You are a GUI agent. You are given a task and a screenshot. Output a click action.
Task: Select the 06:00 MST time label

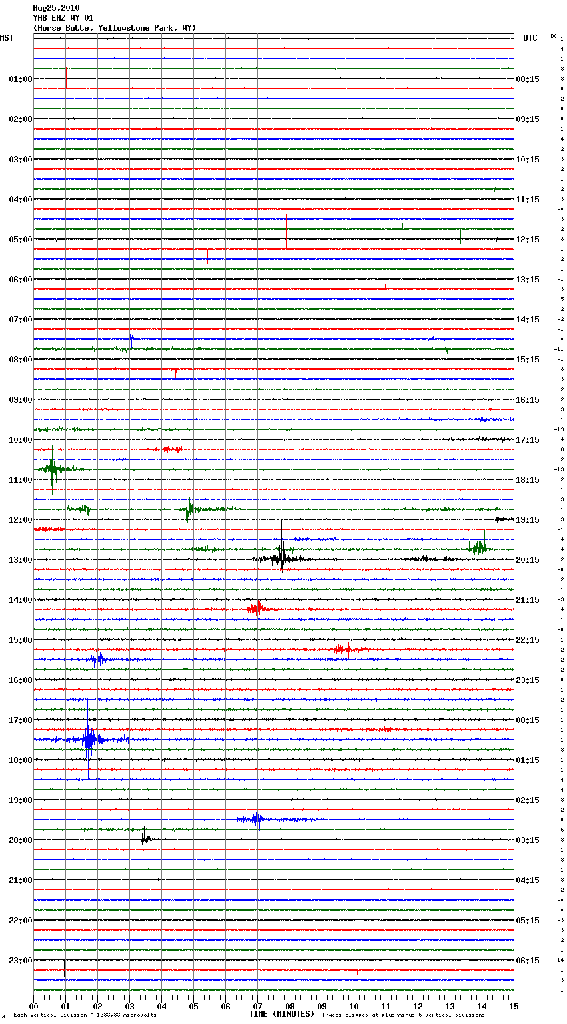click(x=20, y=280)
